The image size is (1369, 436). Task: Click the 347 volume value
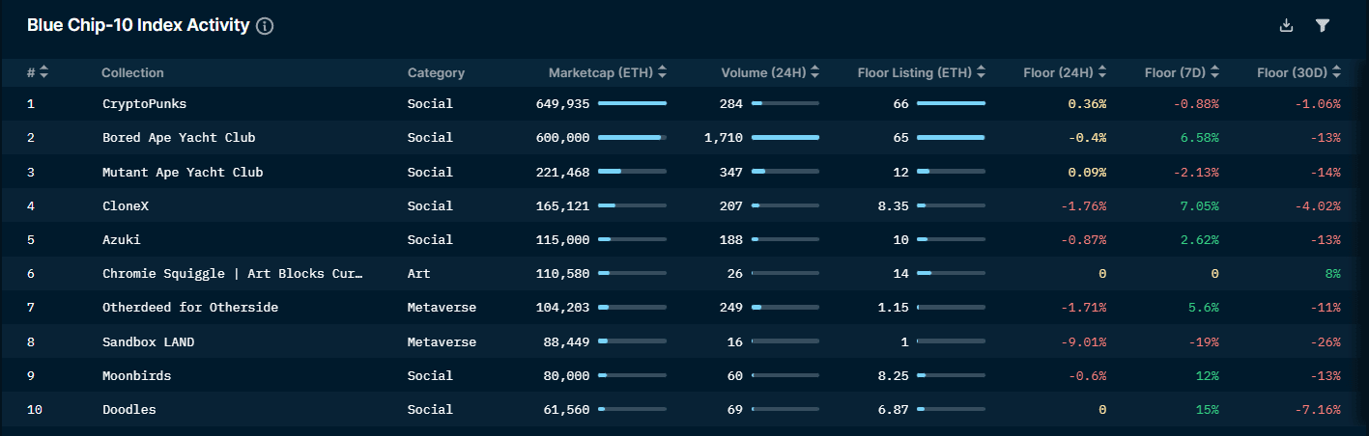click(x=730, y=172)
